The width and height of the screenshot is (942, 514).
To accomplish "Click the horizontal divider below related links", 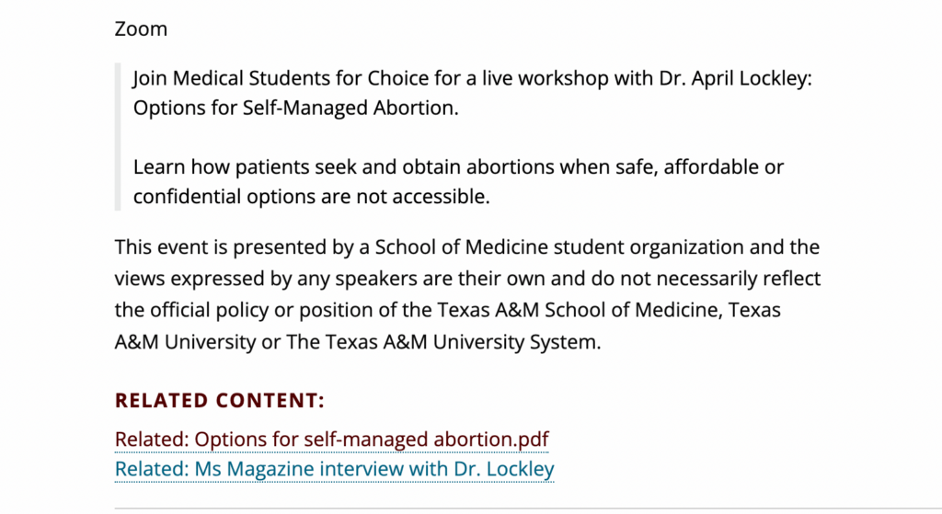I will point(528,508).
